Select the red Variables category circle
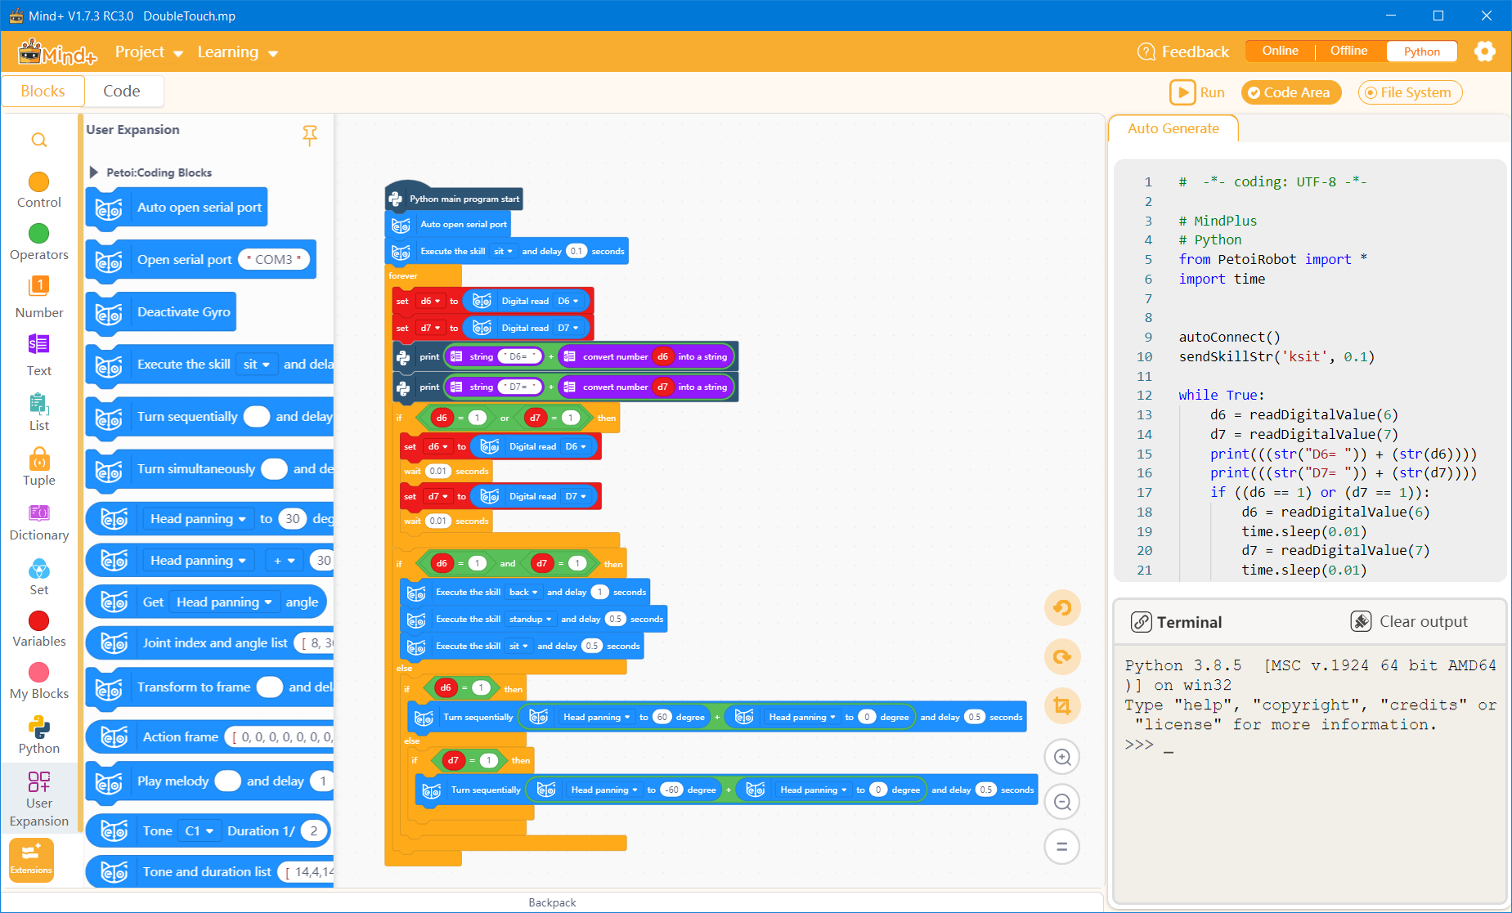The height and width of the screenshot is (913, 1512). tap(38, 622)
